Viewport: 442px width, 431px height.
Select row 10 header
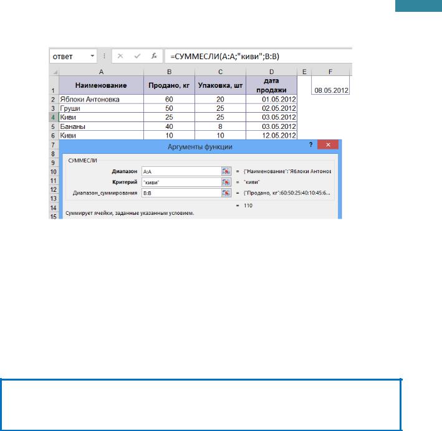(x=53, y=172)
